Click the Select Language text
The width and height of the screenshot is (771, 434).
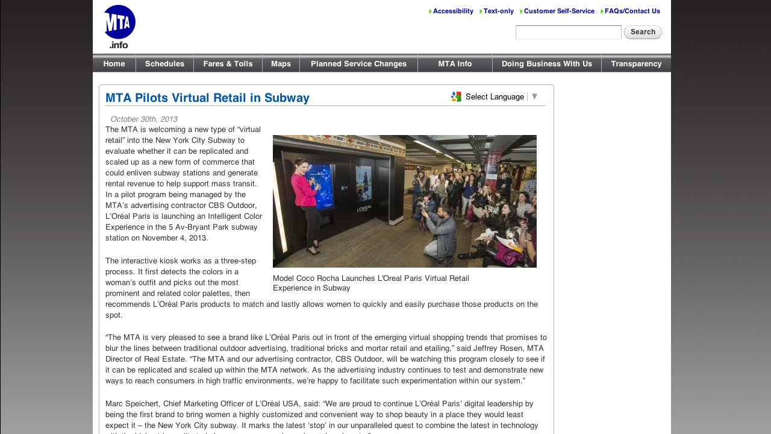pos(495,97)
